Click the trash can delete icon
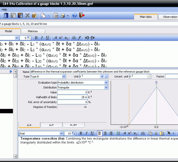 (6, 15)
